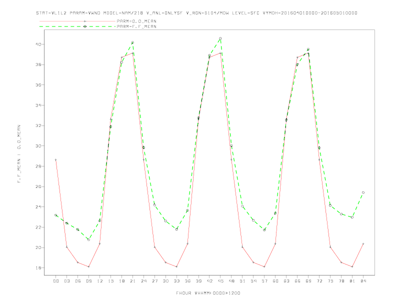The image size is (396, 306).
Task: Click the y-axis tick label 26
Action: coord(38,187)
